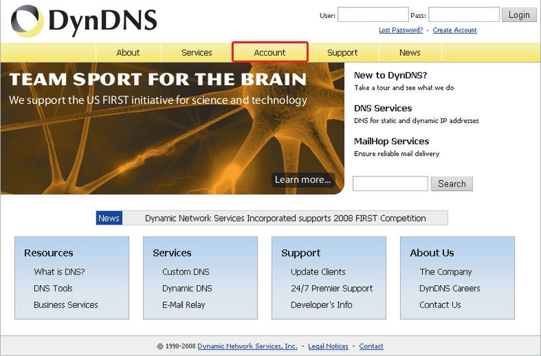Open the MailHop Services heading link
Screen dimensions: 541x356
(392, 142)
